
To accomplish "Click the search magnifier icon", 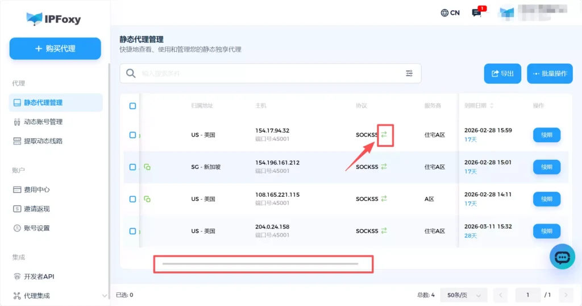I will click(x=131, y=73).
